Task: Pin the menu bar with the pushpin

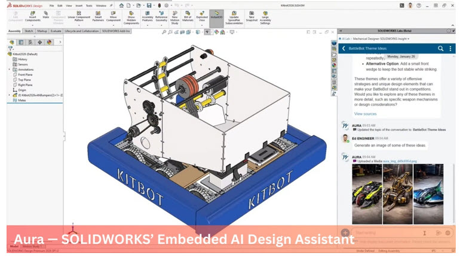Action: point(111,5)
